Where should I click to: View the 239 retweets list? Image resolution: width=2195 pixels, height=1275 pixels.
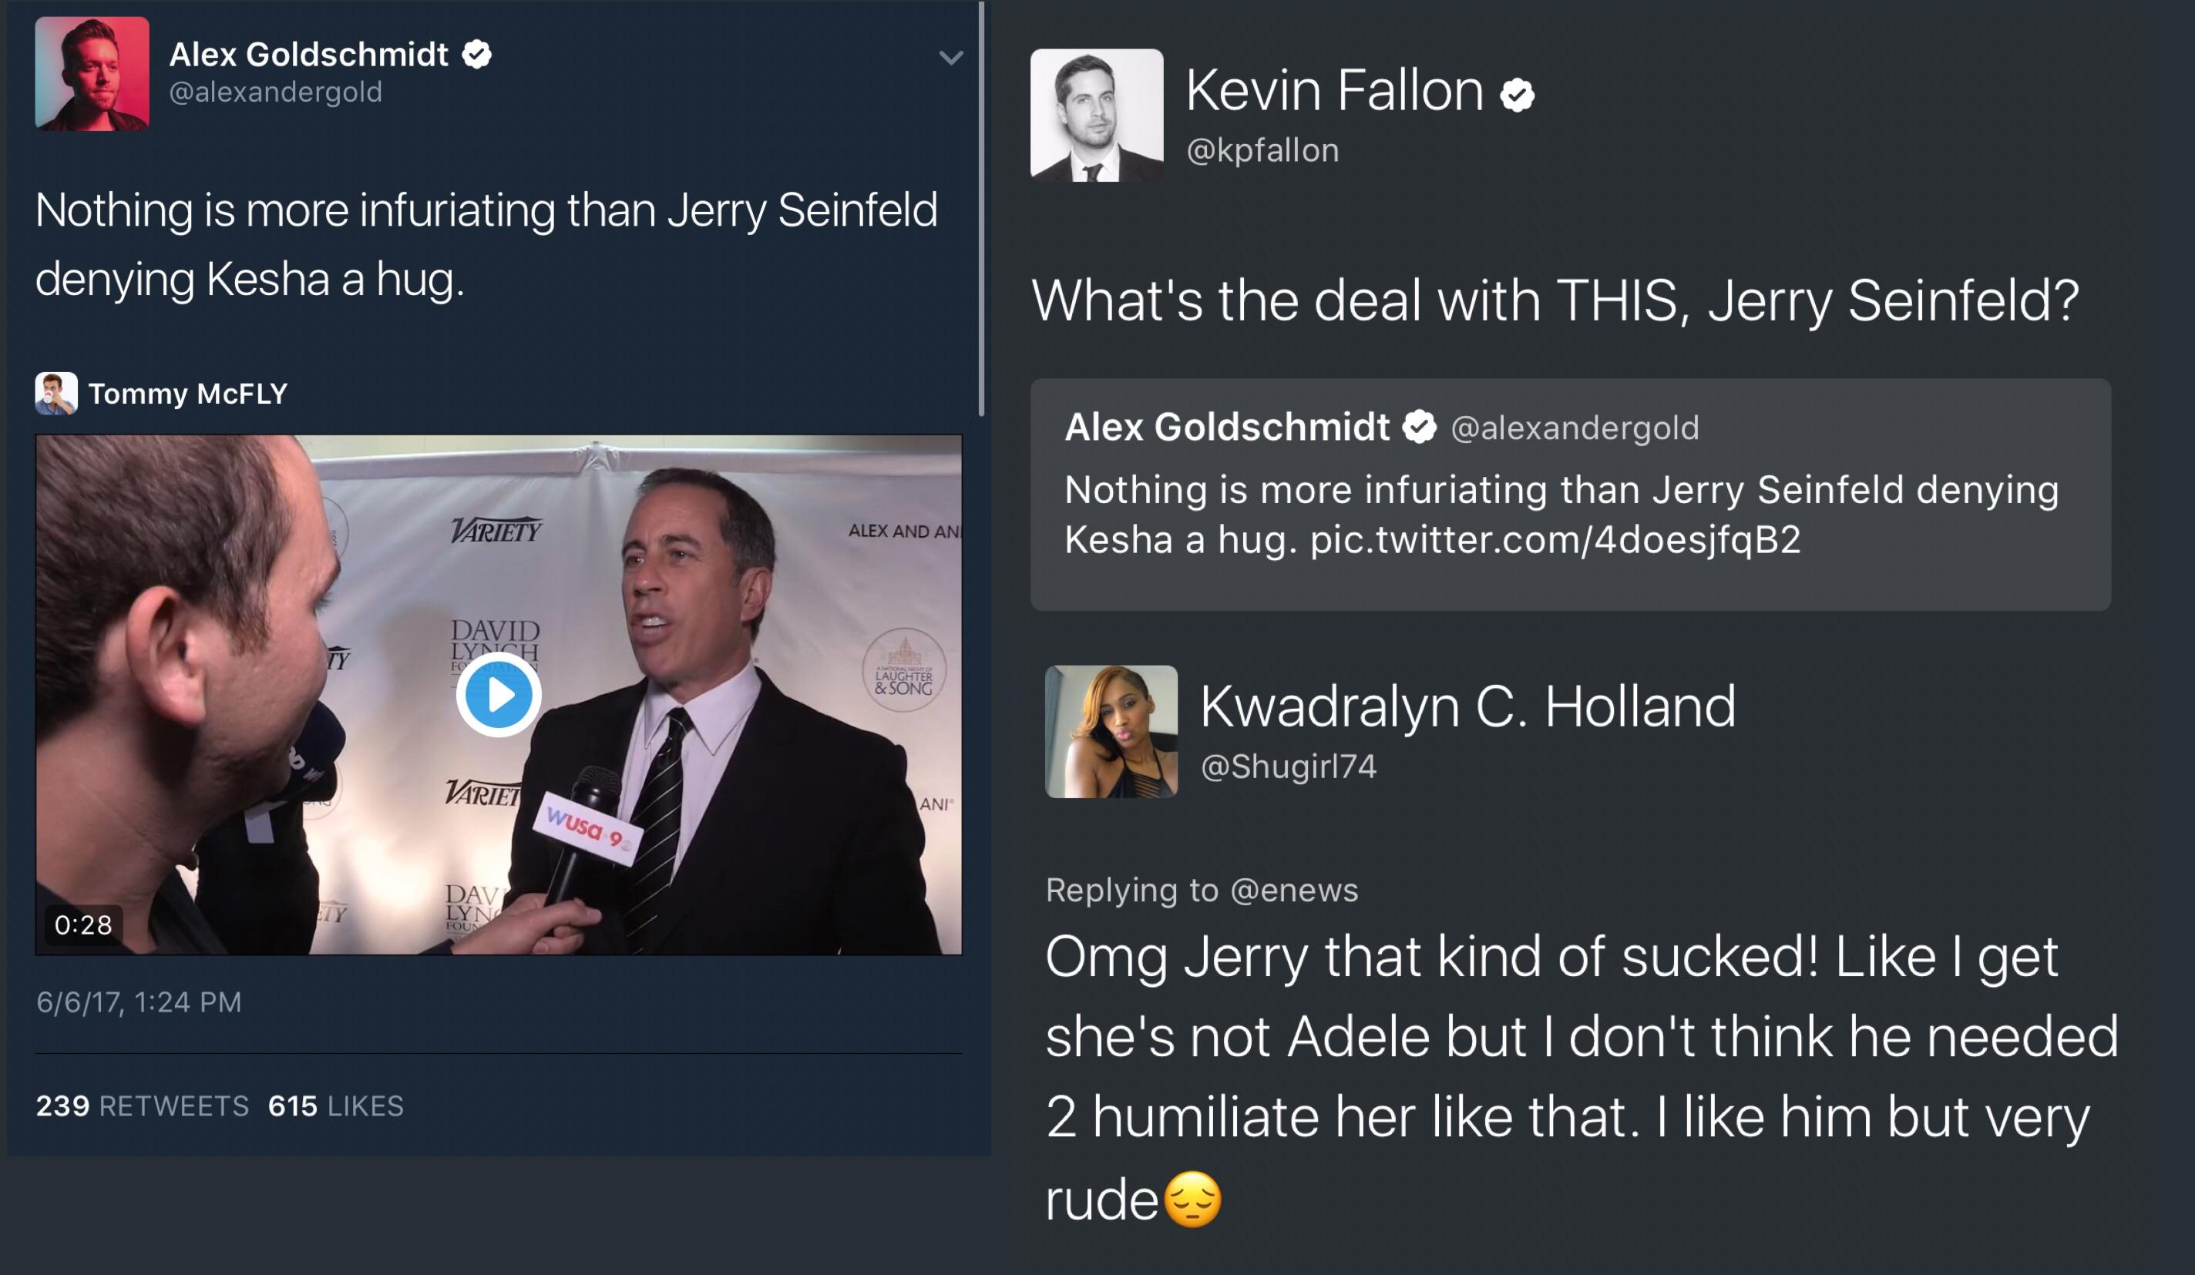point(142,1106)
